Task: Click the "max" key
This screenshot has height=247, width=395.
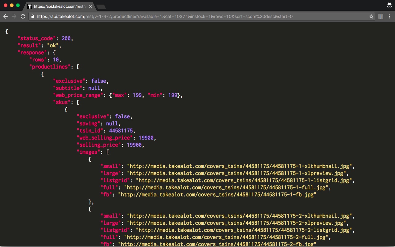Action: tap(119, 95)
